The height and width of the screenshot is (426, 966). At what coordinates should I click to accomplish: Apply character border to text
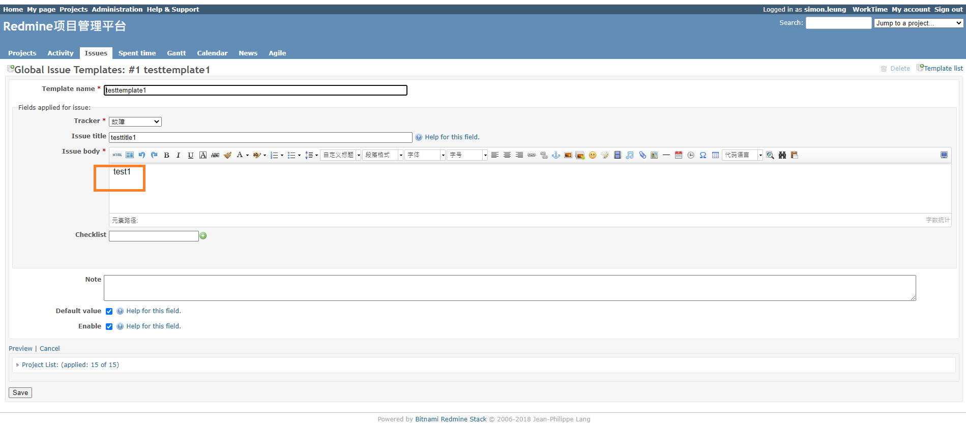[x=203, y=155]
